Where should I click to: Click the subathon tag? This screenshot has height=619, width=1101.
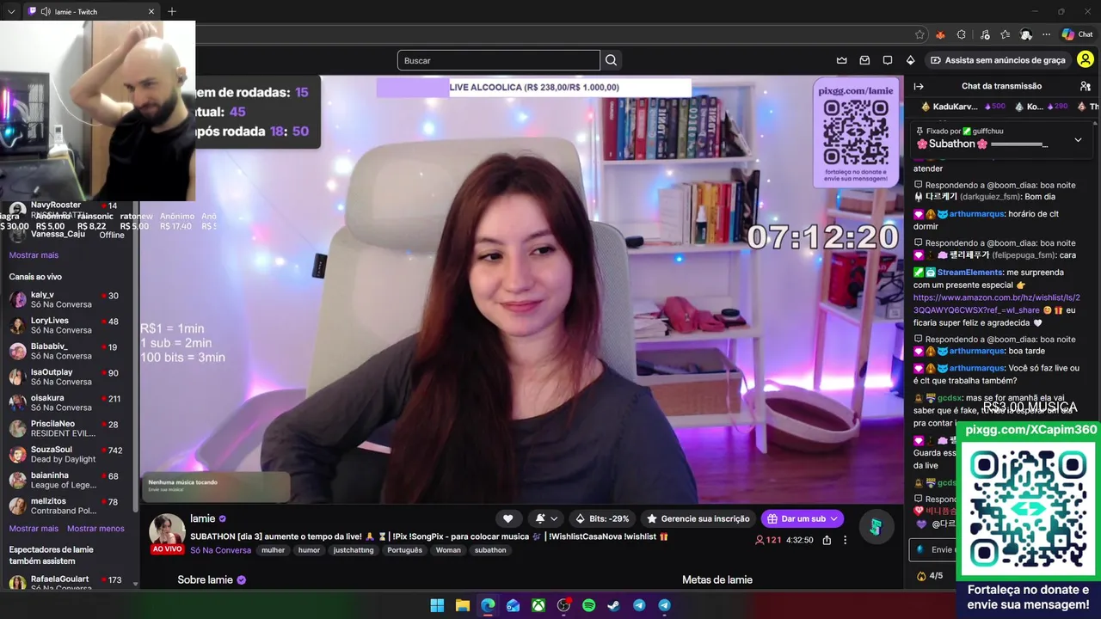coord(490,550)
